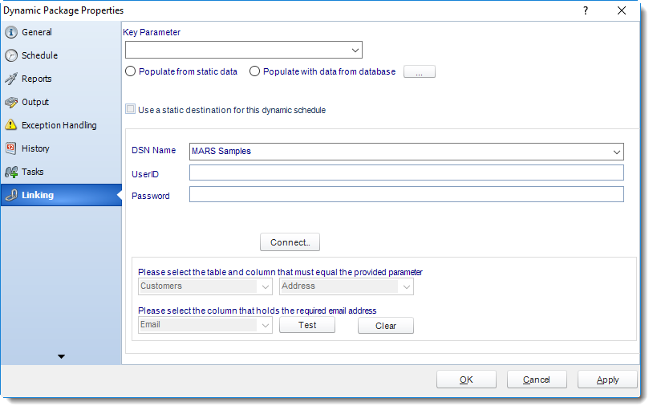
Task: Click the Exception Handling warning icon
Action: tap(11, 125)
